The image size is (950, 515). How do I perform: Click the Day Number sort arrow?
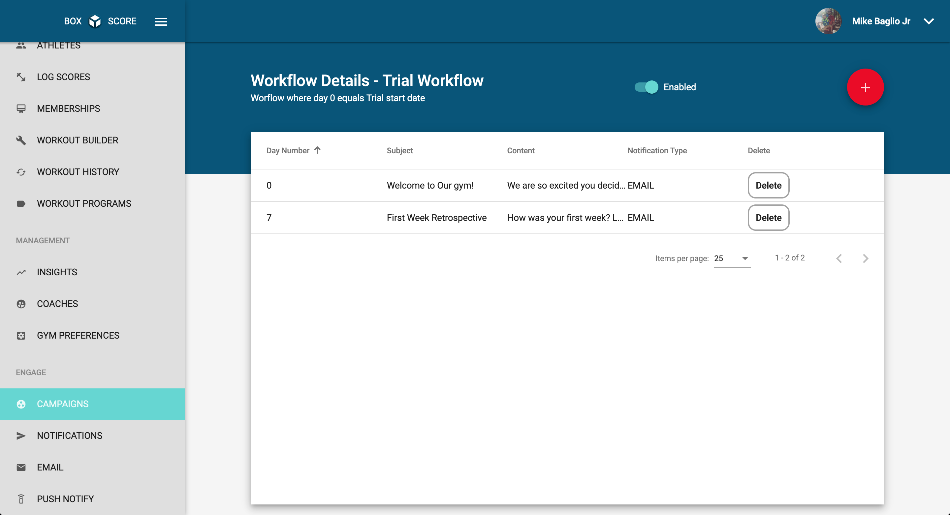pyautogui.click(x=317, y=150)
